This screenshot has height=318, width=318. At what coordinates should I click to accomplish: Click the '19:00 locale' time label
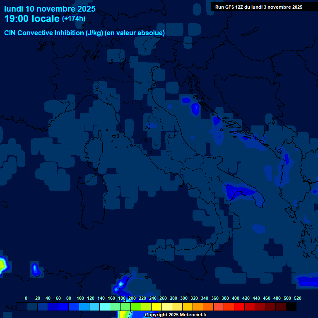click(x=32, y=19)
